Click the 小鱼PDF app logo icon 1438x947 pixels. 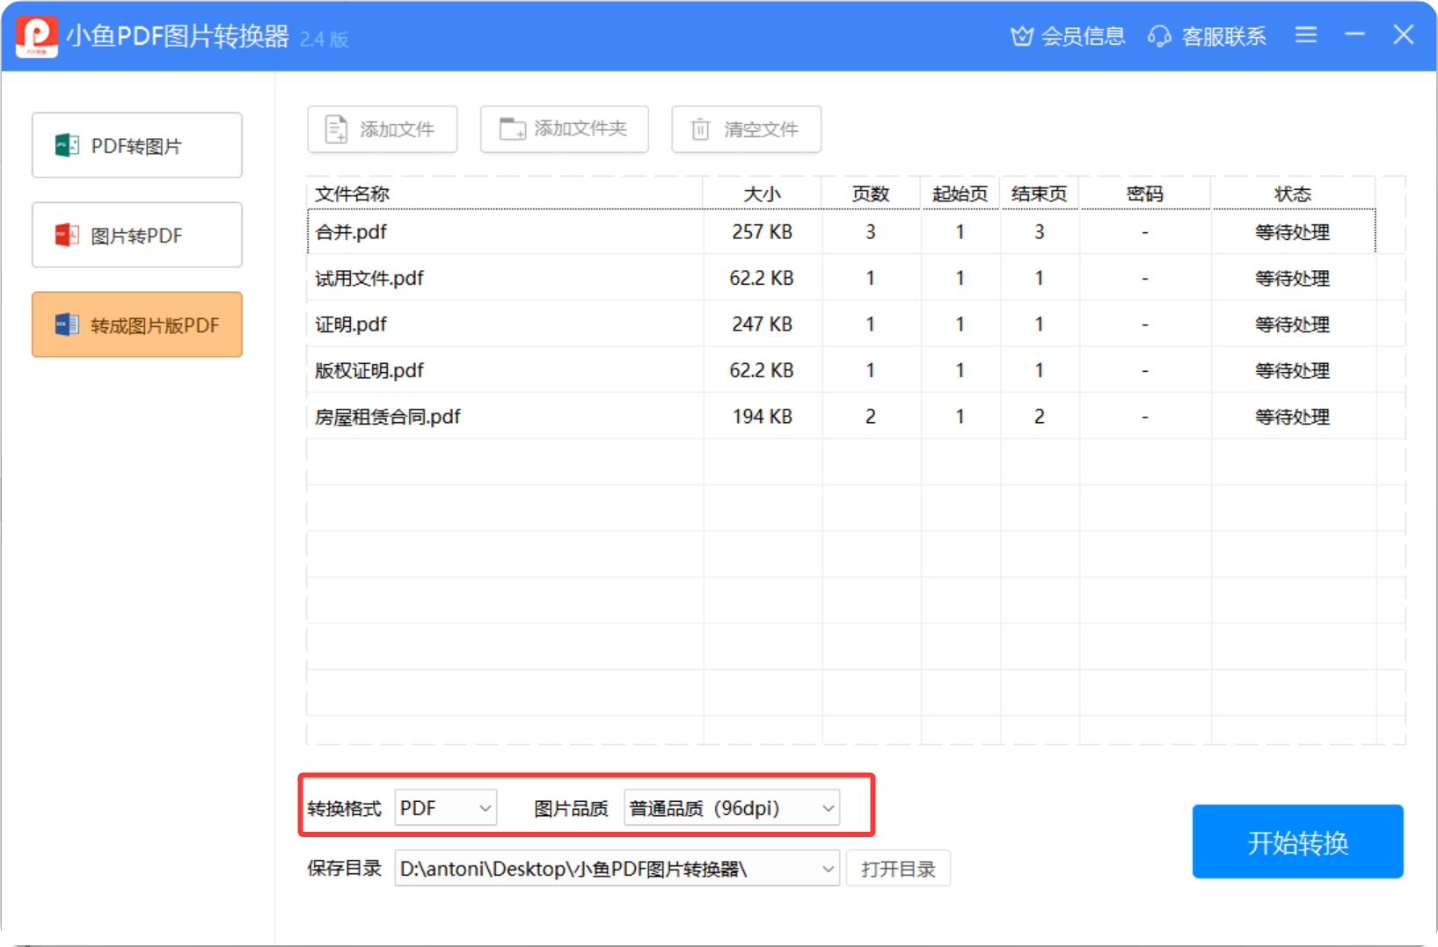[37, 37]
